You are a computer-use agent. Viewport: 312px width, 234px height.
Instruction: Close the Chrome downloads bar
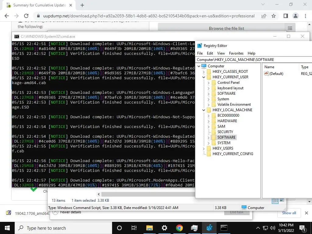click(307, 213)
